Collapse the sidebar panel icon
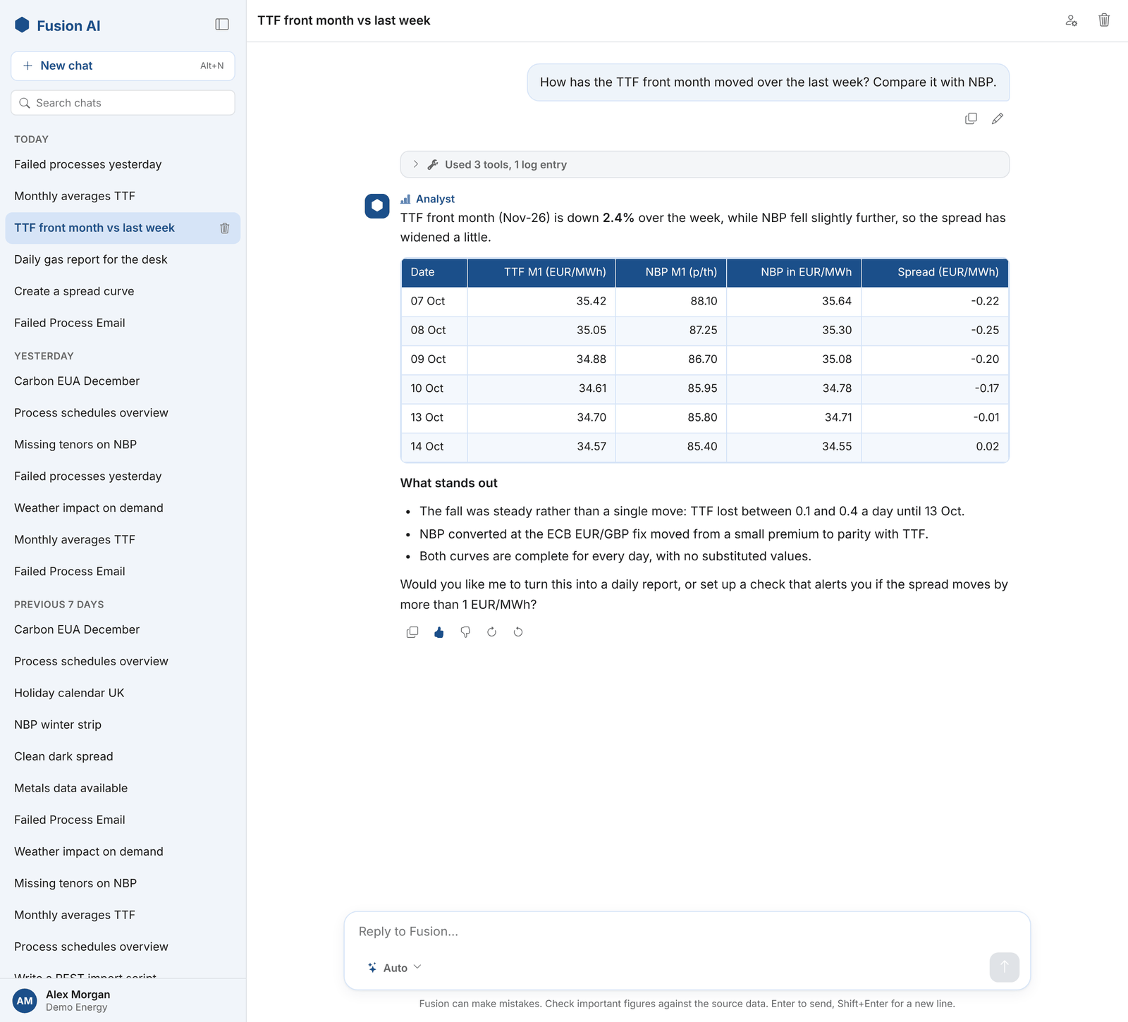 [x=222, y=25]
